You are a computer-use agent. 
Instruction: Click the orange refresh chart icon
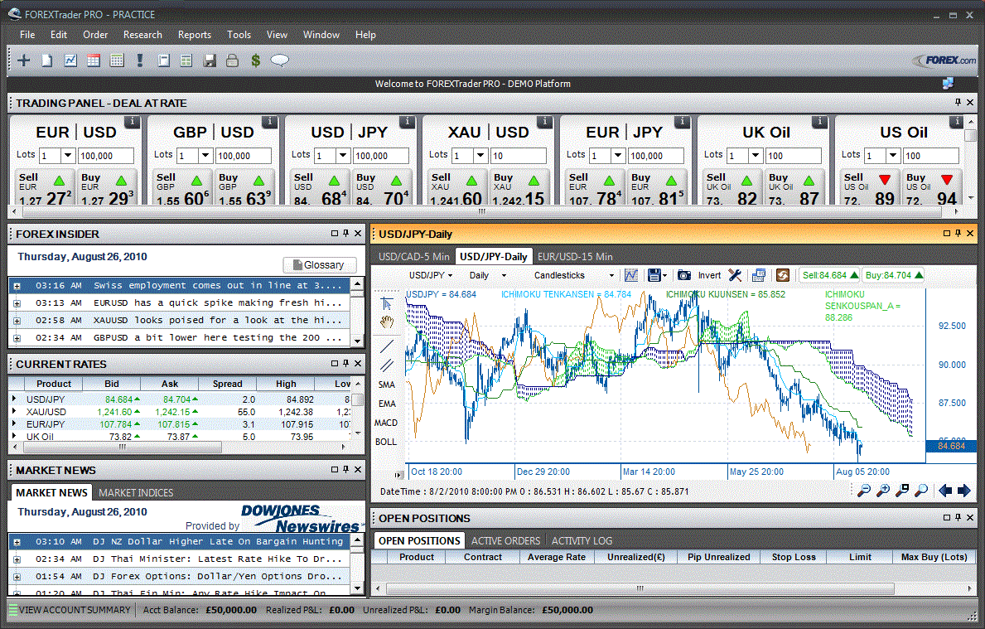(783, 275)
